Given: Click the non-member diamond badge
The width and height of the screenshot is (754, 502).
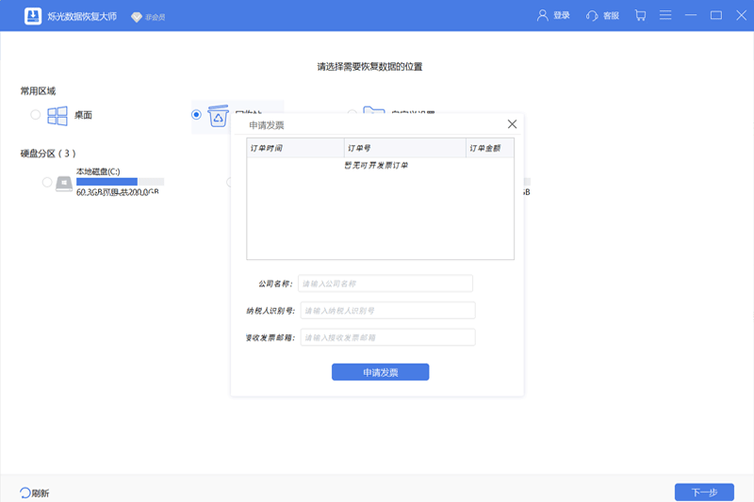Looking at the screenshot, I should [x=148, y=17].
